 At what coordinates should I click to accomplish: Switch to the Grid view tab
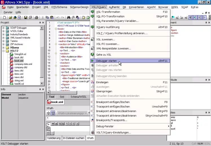[62, 97]
